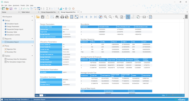Viewport: 189px width, 101px height.
Task: Open Boundary Plot in the workspace
Action: [12, 52]
